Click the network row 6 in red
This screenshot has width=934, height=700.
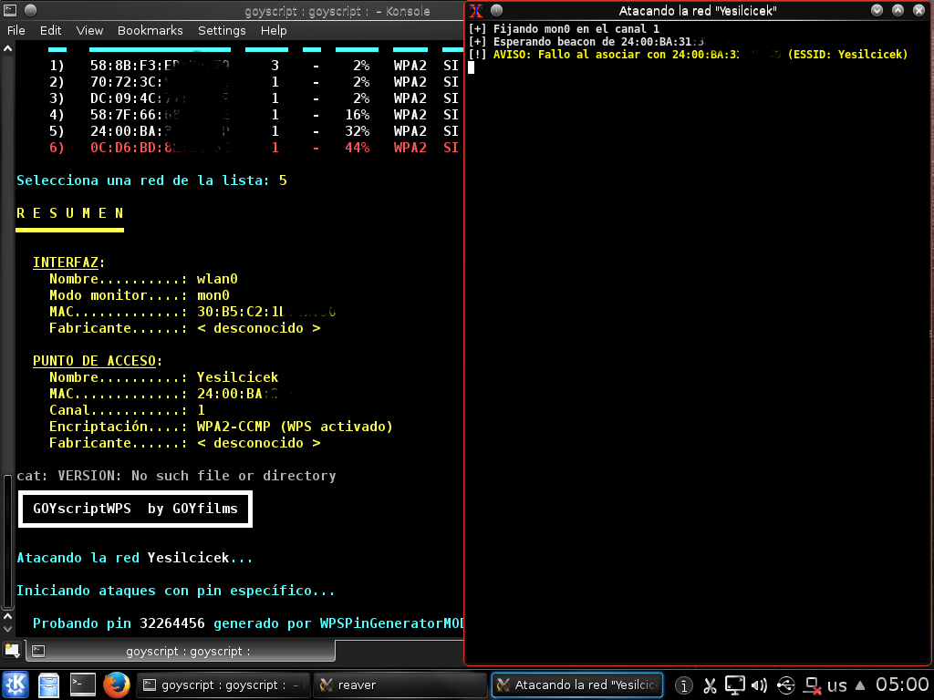click(254, 148)
